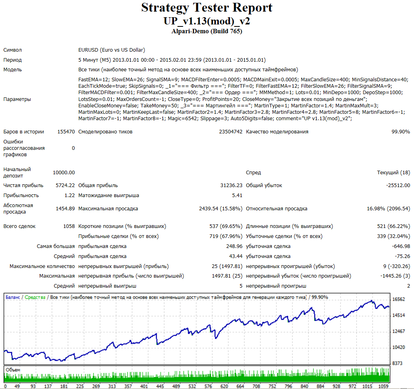
Task: Click the 'Параметры' row label
Action: click(17, 99)
